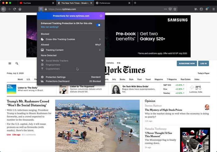Viewport: 217px width, 152px height.
Task: Open the Samsung Galaxy S20+ ad banner
Action: 108,36
